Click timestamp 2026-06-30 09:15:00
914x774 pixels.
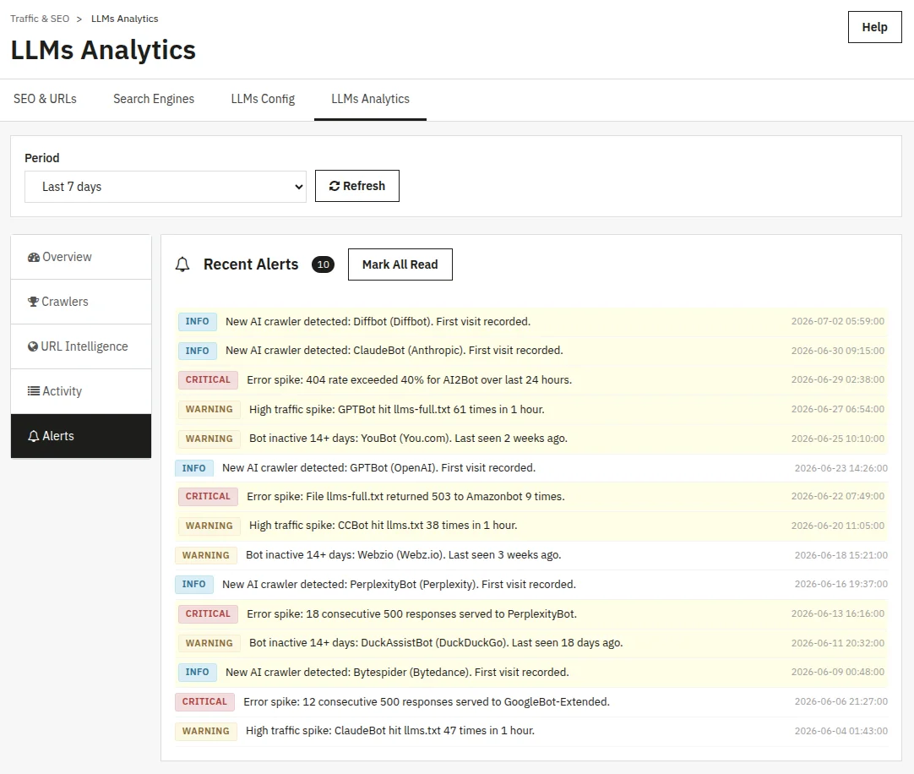pyautogui.click(x=838, y=351)
